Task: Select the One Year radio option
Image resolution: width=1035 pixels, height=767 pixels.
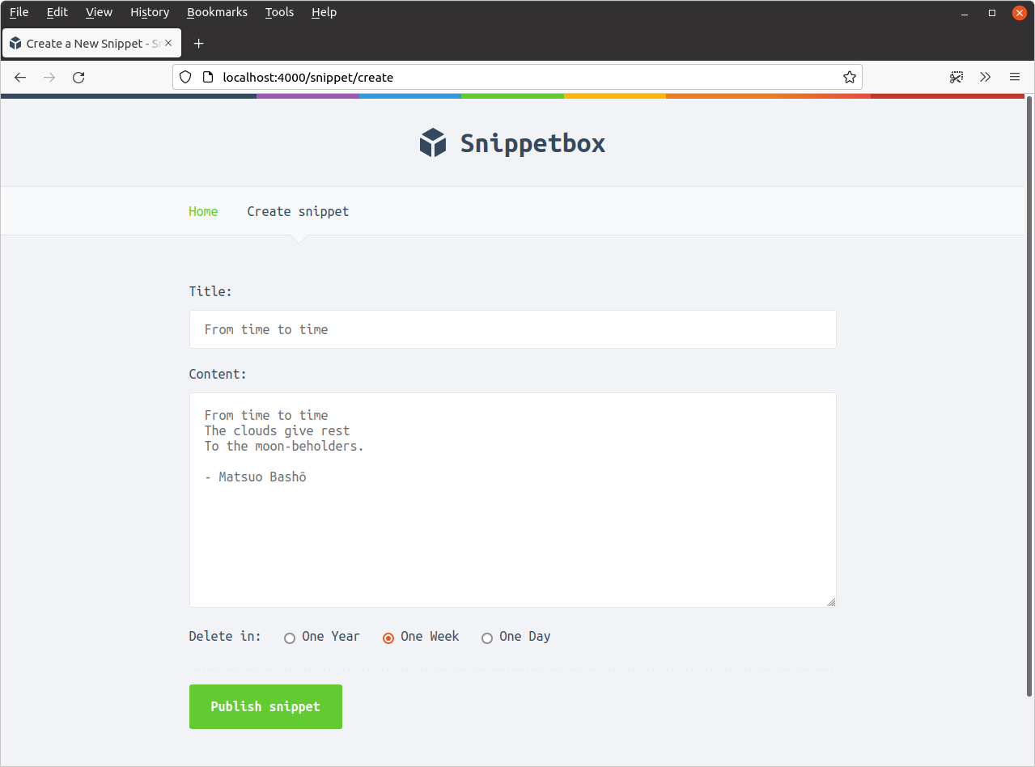Action: [x=290, y=638]
